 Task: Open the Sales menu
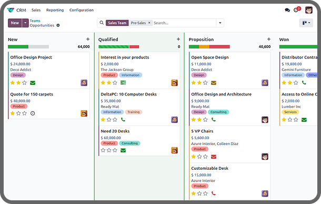(x=36, y=10)
